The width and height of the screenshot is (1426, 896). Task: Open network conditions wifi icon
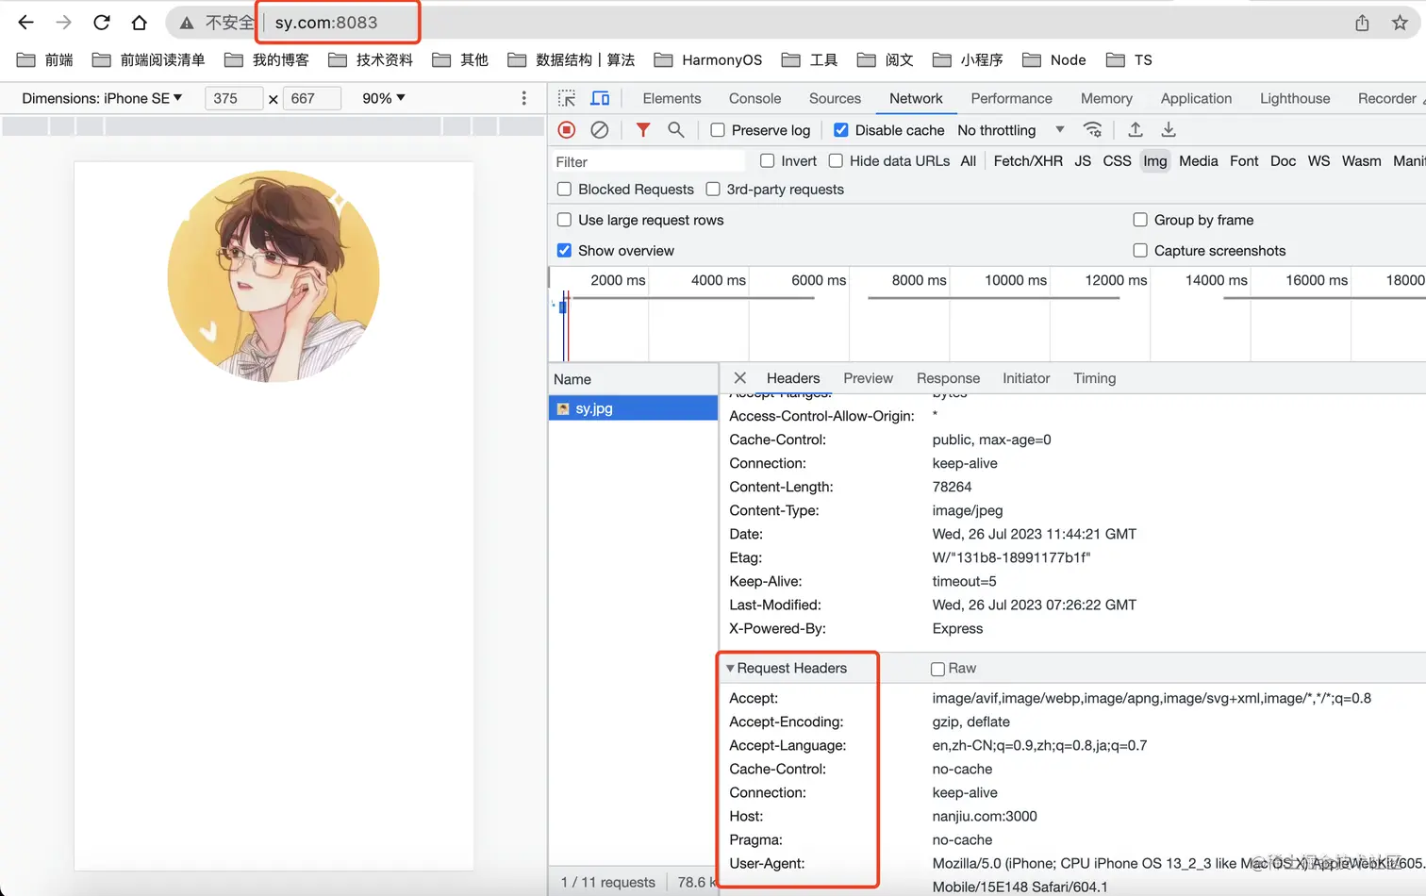coord(1093,130)
